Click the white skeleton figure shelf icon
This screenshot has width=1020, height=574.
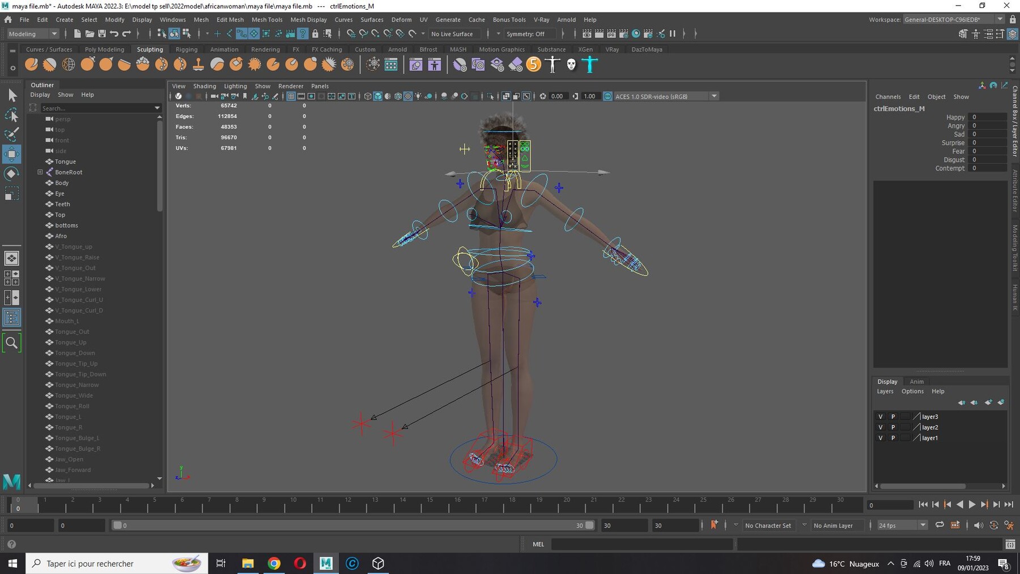552,65
